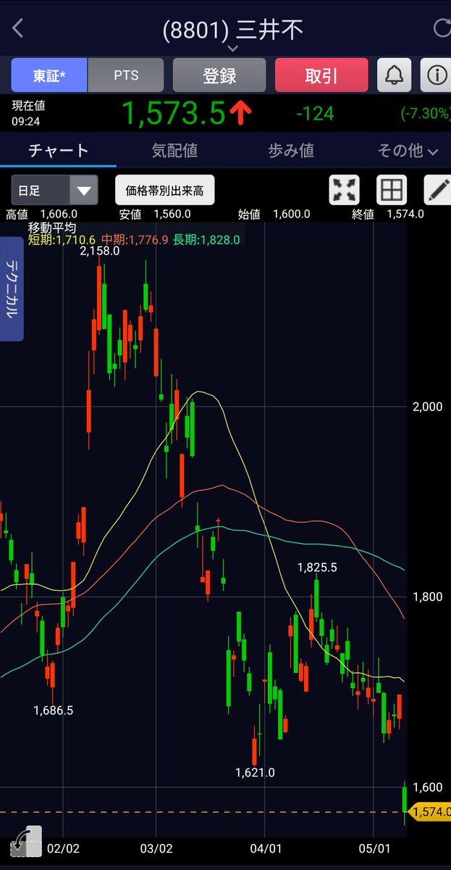This screenshot has height=870, width=451.
Task: Tap the 1,621.0 low label
Action: click(255, 772)
